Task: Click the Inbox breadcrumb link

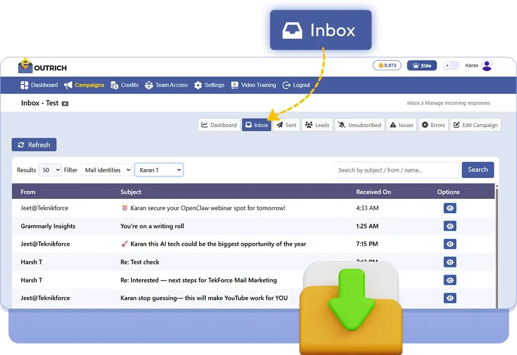Action: coord(413,103)
